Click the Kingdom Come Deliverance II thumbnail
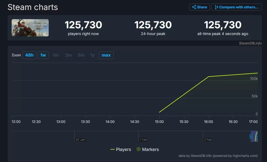This screenshot has width=267, height=162. click(x=30, y=28)
